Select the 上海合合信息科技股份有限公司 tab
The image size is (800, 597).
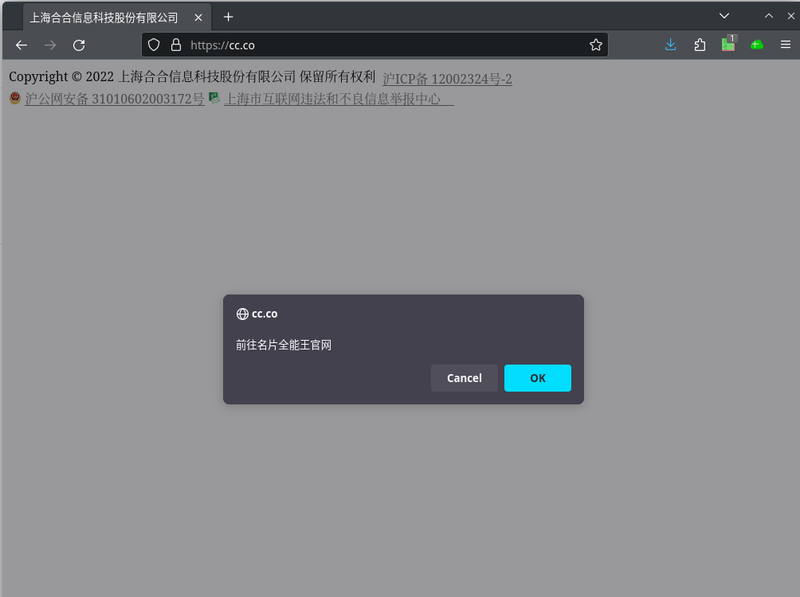(104, 17)
